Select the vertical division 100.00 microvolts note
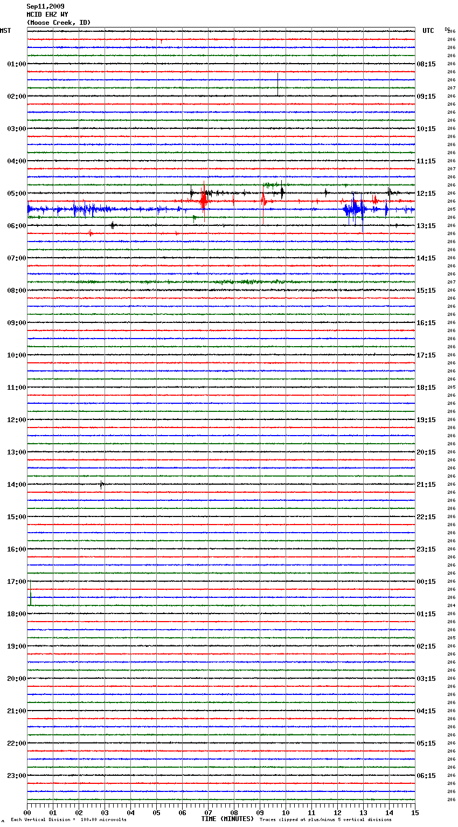Viewport: 458px width, 827px height. tap(68, 820)
